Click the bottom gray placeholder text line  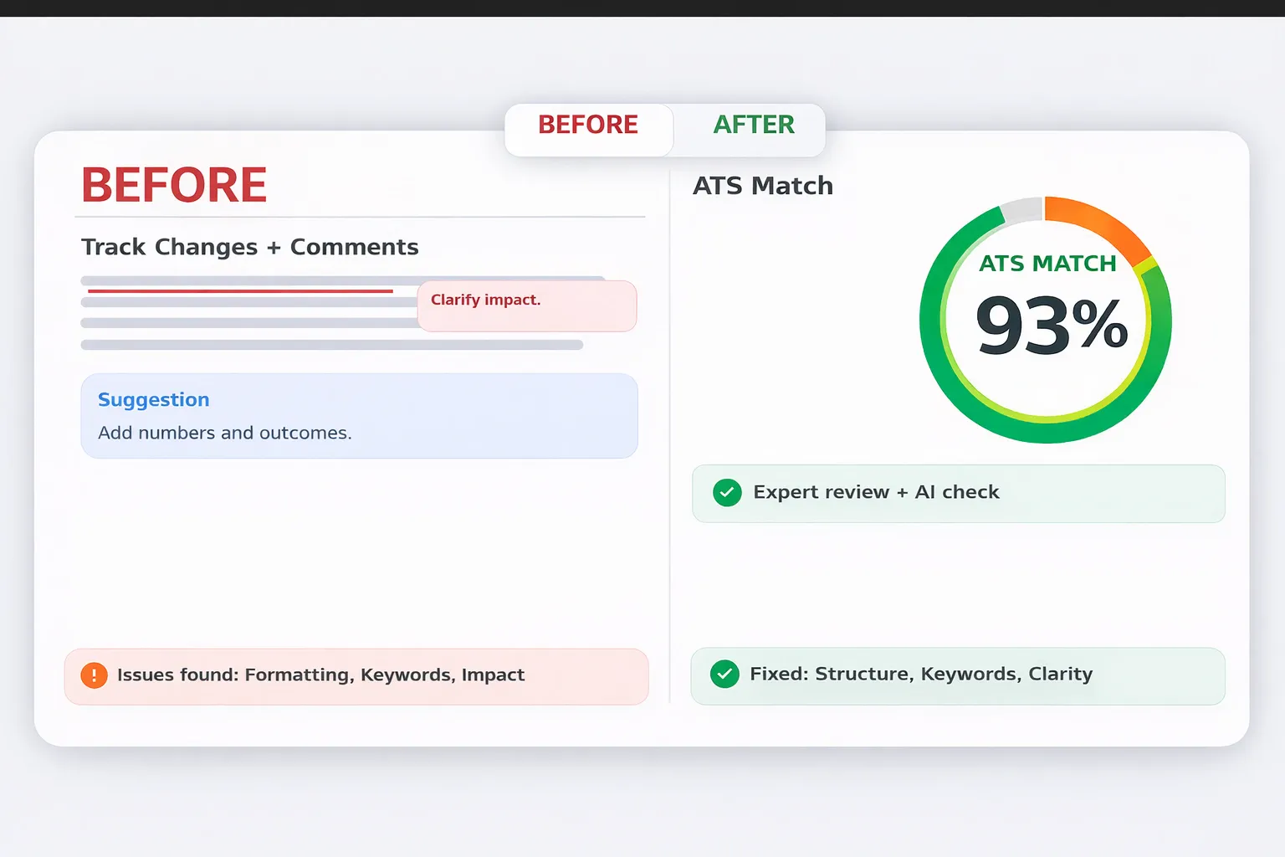(x=331, y=345)
